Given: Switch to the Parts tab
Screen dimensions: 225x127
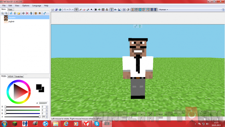Looking at the screenshot, I should [10, 9].
